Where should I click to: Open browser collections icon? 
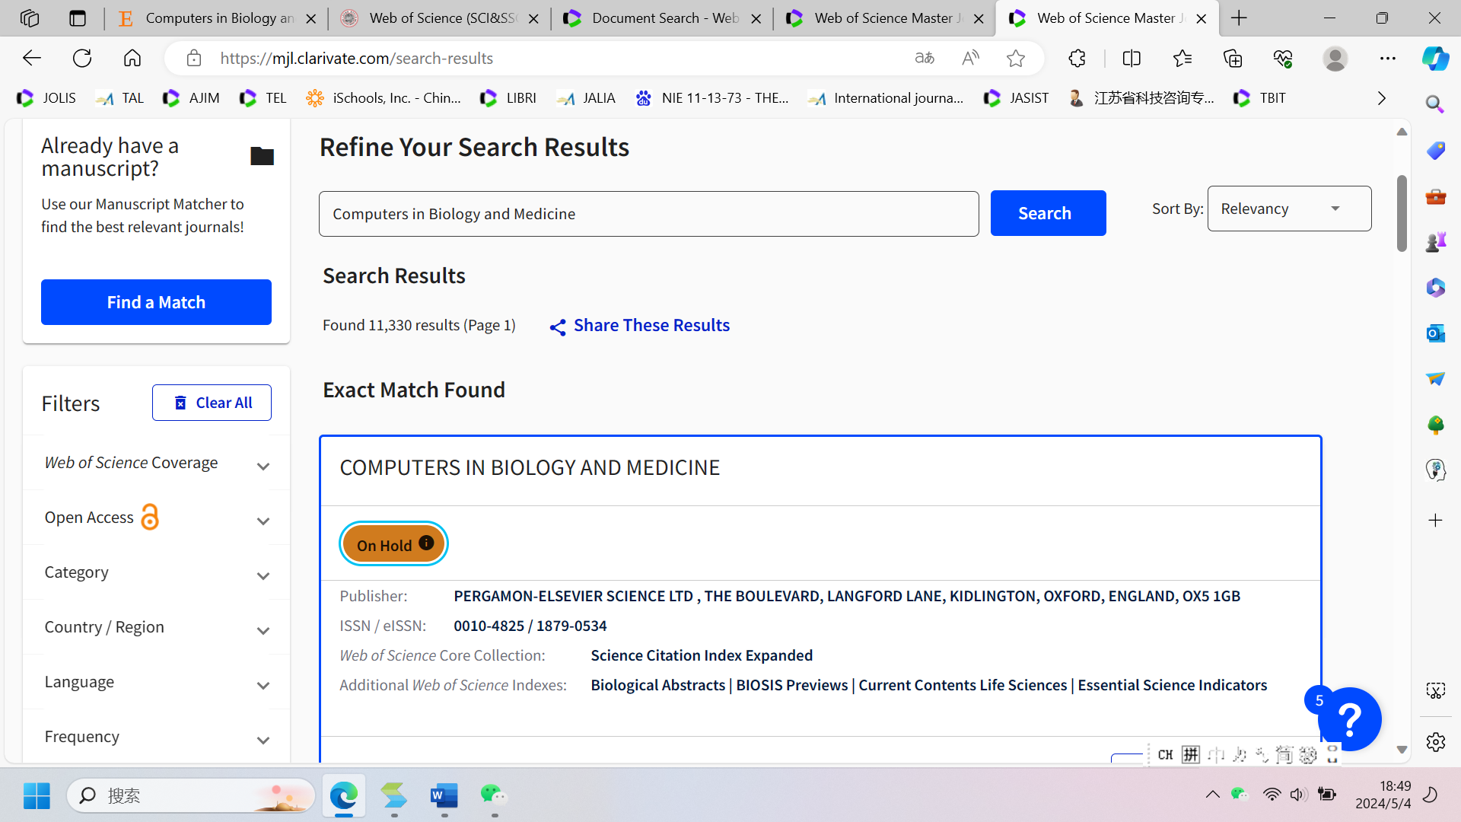click(1233, 58)
